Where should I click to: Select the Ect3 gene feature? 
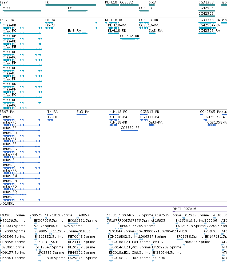[x=78, y=11]
